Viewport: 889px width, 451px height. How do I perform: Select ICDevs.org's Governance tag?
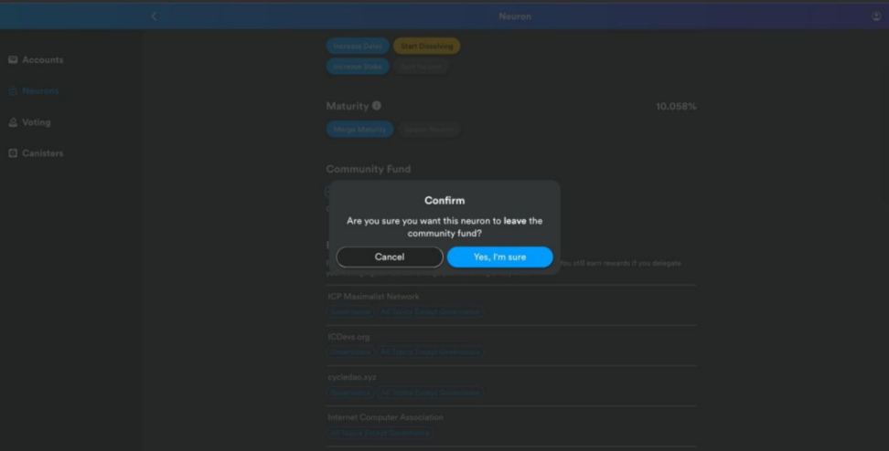pyautogui.click(x=349, y=352)
